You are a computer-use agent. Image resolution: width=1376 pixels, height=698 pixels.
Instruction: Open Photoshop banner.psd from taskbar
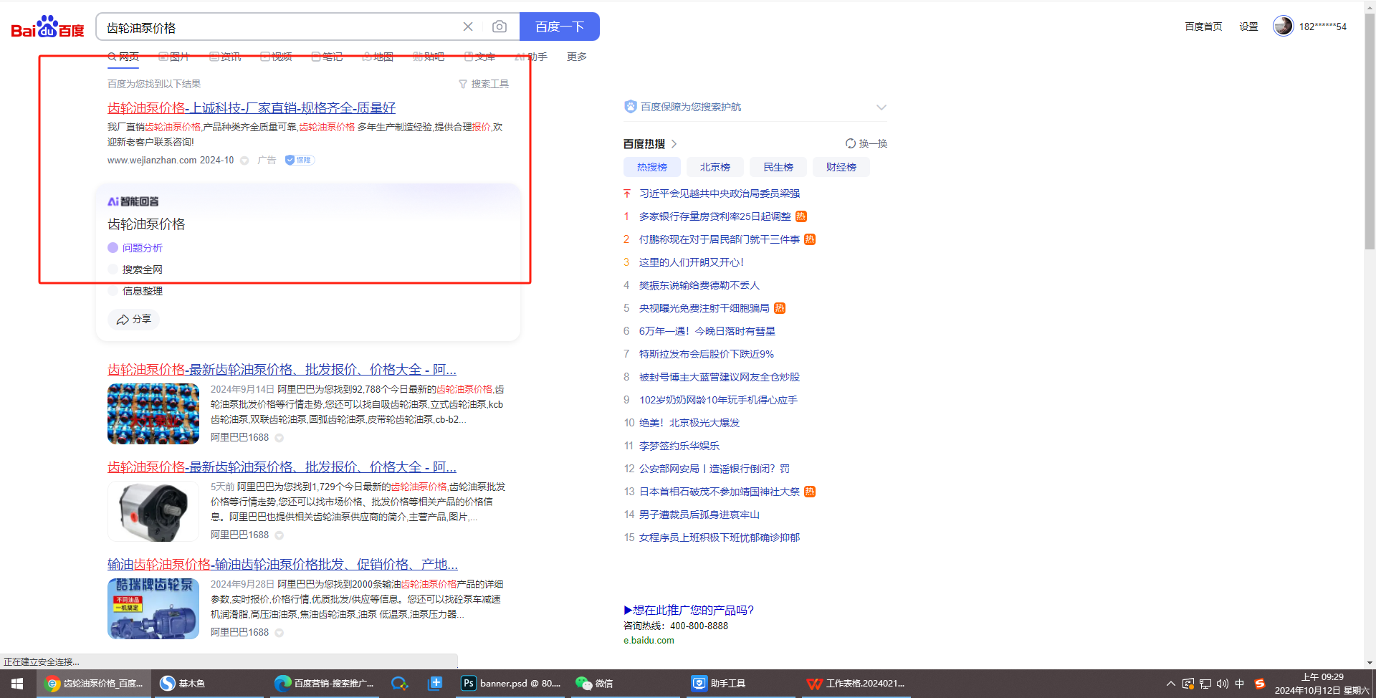(510, 683)
